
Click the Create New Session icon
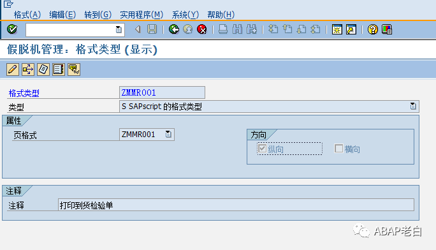(x=337, y=29)
